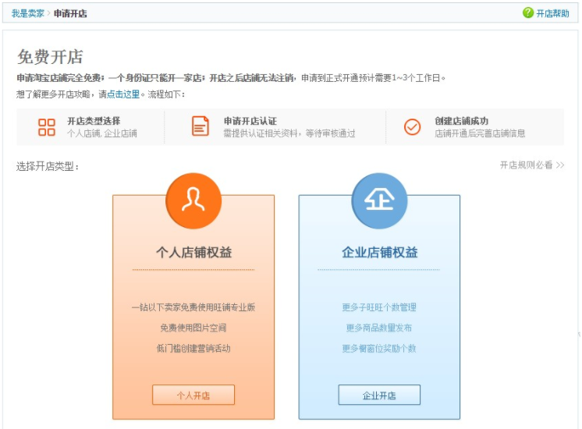Click the four-squares shop type icon
Viewport: 582px width, 429px height.
[47, 127]
